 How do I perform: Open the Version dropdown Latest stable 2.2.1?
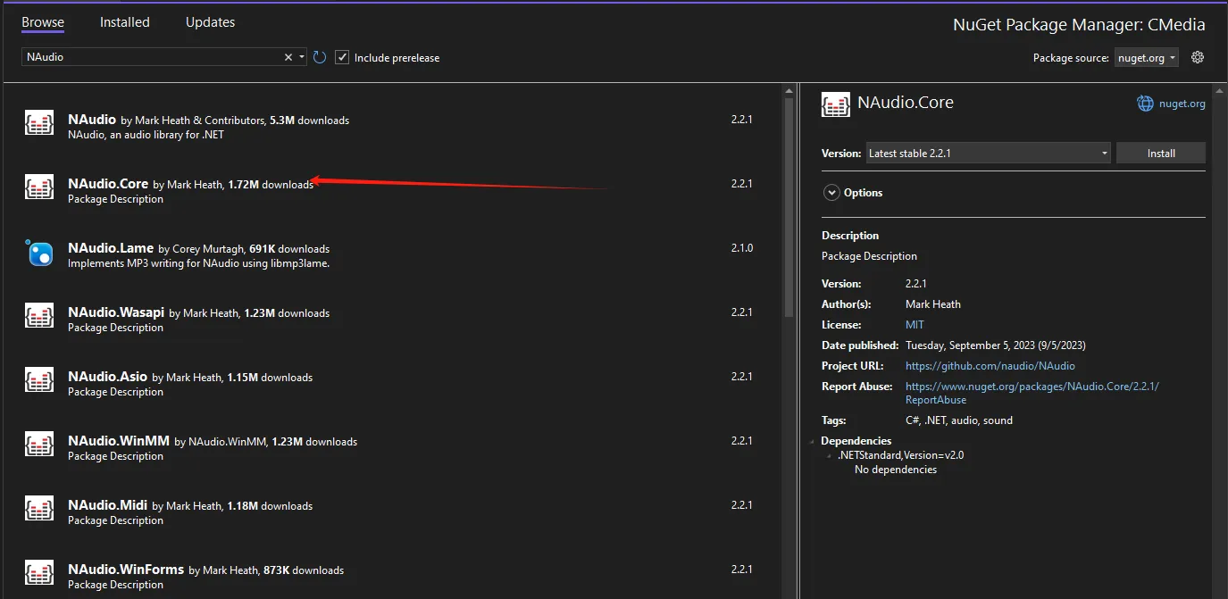[x=989, y=153]
